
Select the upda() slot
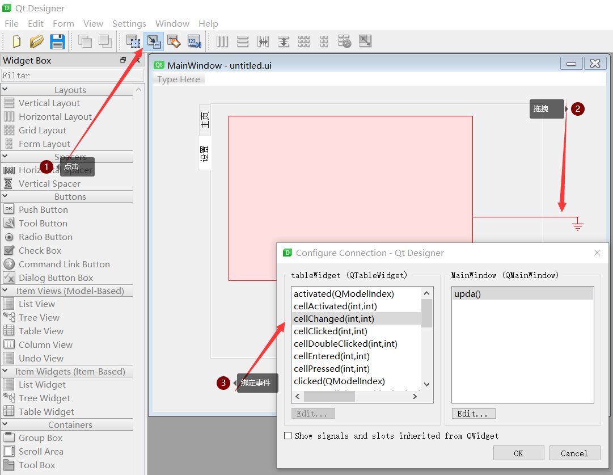523,293
